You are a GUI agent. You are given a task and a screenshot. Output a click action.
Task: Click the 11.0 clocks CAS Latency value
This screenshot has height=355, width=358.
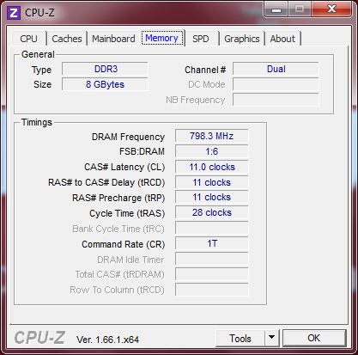click(x=212, y=167)
